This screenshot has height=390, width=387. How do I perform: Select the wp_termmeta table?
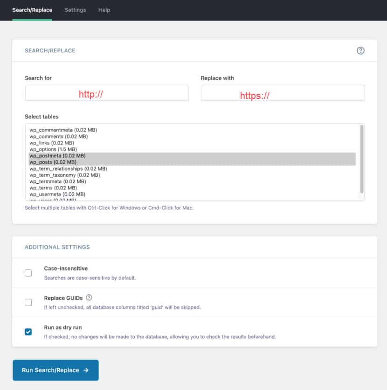192,181
